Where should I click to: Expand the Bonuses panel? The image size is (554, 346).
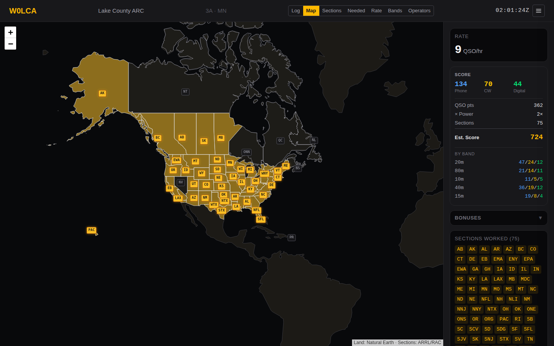[x=499, y=218]
